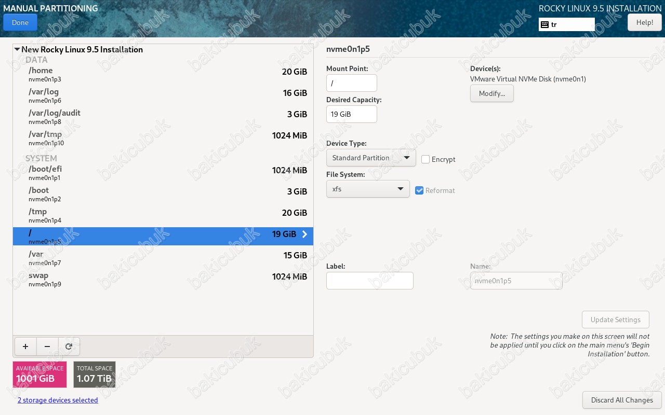Viewport: 665px width, 415px height.
Task: Collapse New Rocky Linux 9.5 Installation tree
Action: 17,50
